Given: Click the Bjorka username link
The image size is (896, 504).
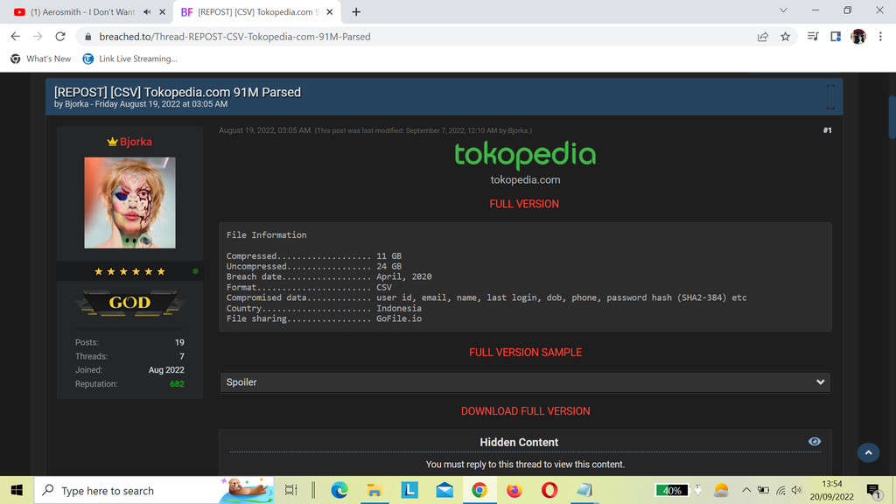Looking at the screenshot, I should (x=136, y=141).
